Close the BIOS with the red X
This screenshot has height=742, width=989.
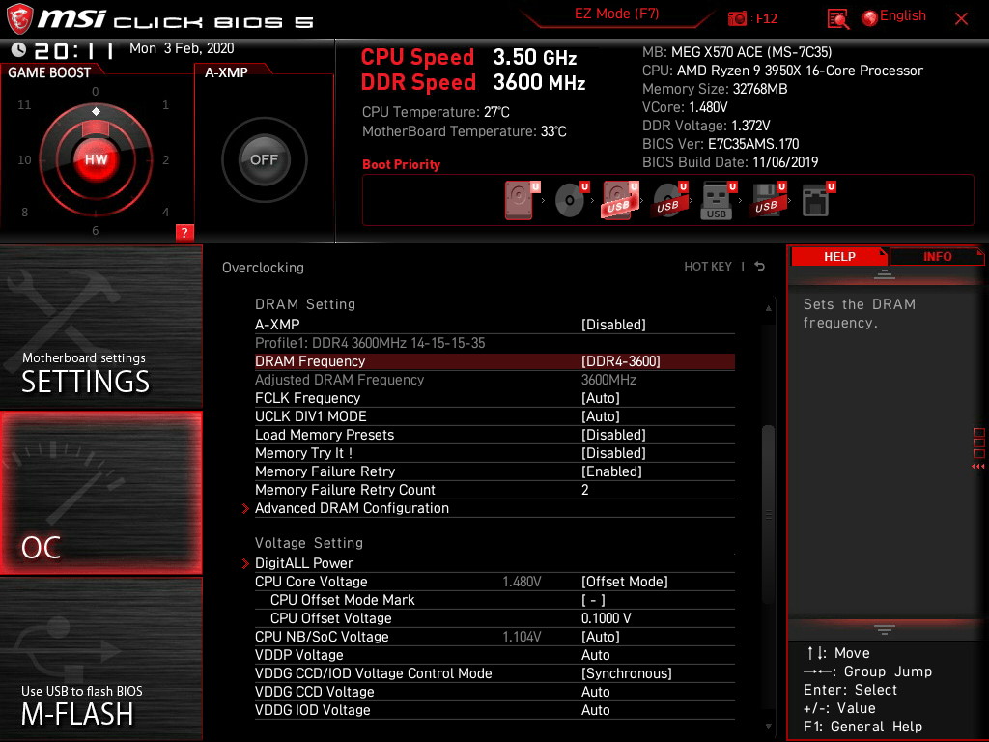pyautogui.click(x=961, y=19)
